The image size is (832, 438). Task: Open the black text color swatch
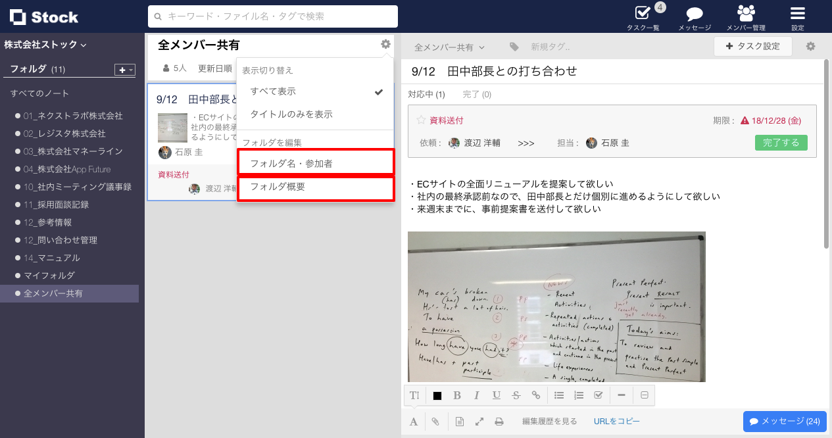(437, 395)
